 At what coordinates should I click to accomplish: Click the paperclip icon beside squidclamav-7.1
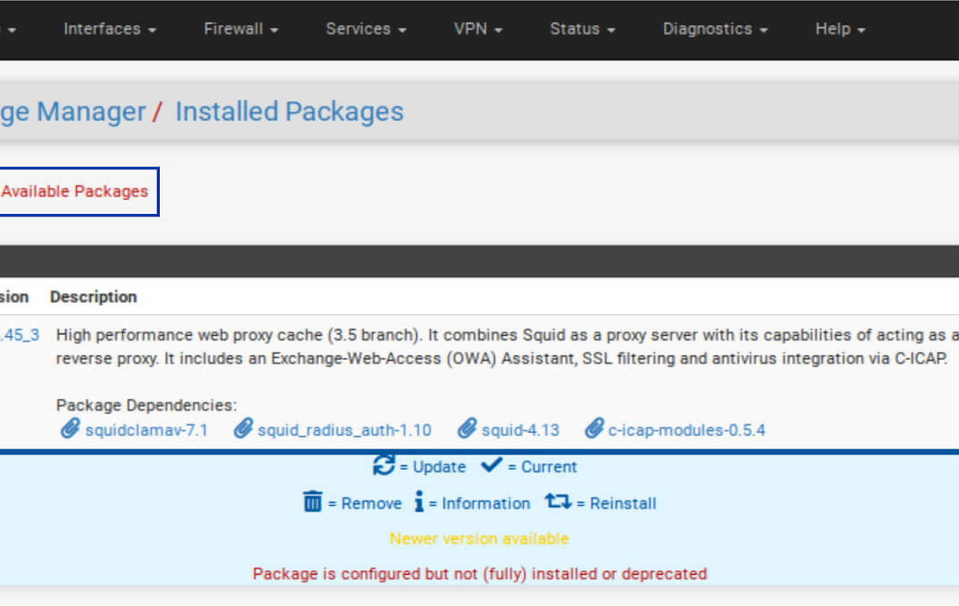tap(70, 429)
